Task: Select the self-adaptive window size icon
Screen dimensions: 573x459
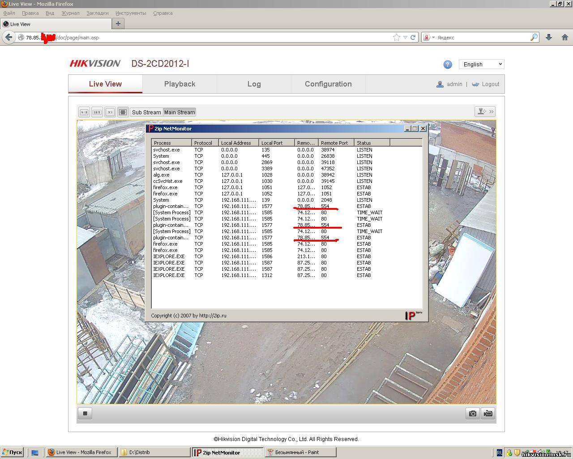Action: coord(123,112)
